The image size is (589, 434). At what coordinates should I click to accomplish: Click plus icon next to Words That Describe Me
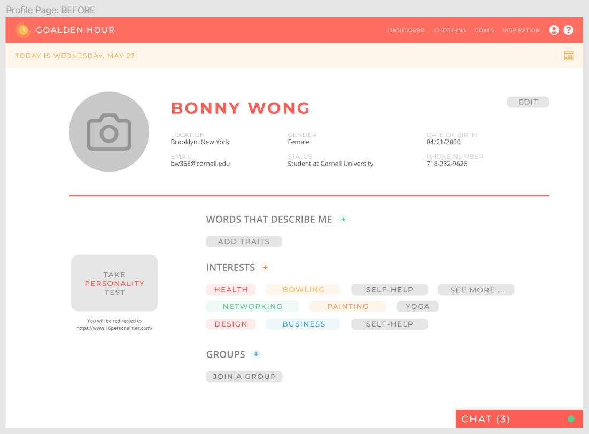(343, 220)
